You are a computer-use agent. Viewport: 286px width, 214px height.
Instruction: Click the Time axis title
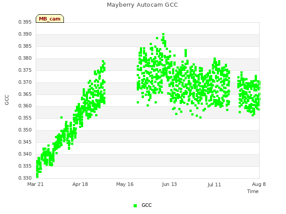pos(253,191)
